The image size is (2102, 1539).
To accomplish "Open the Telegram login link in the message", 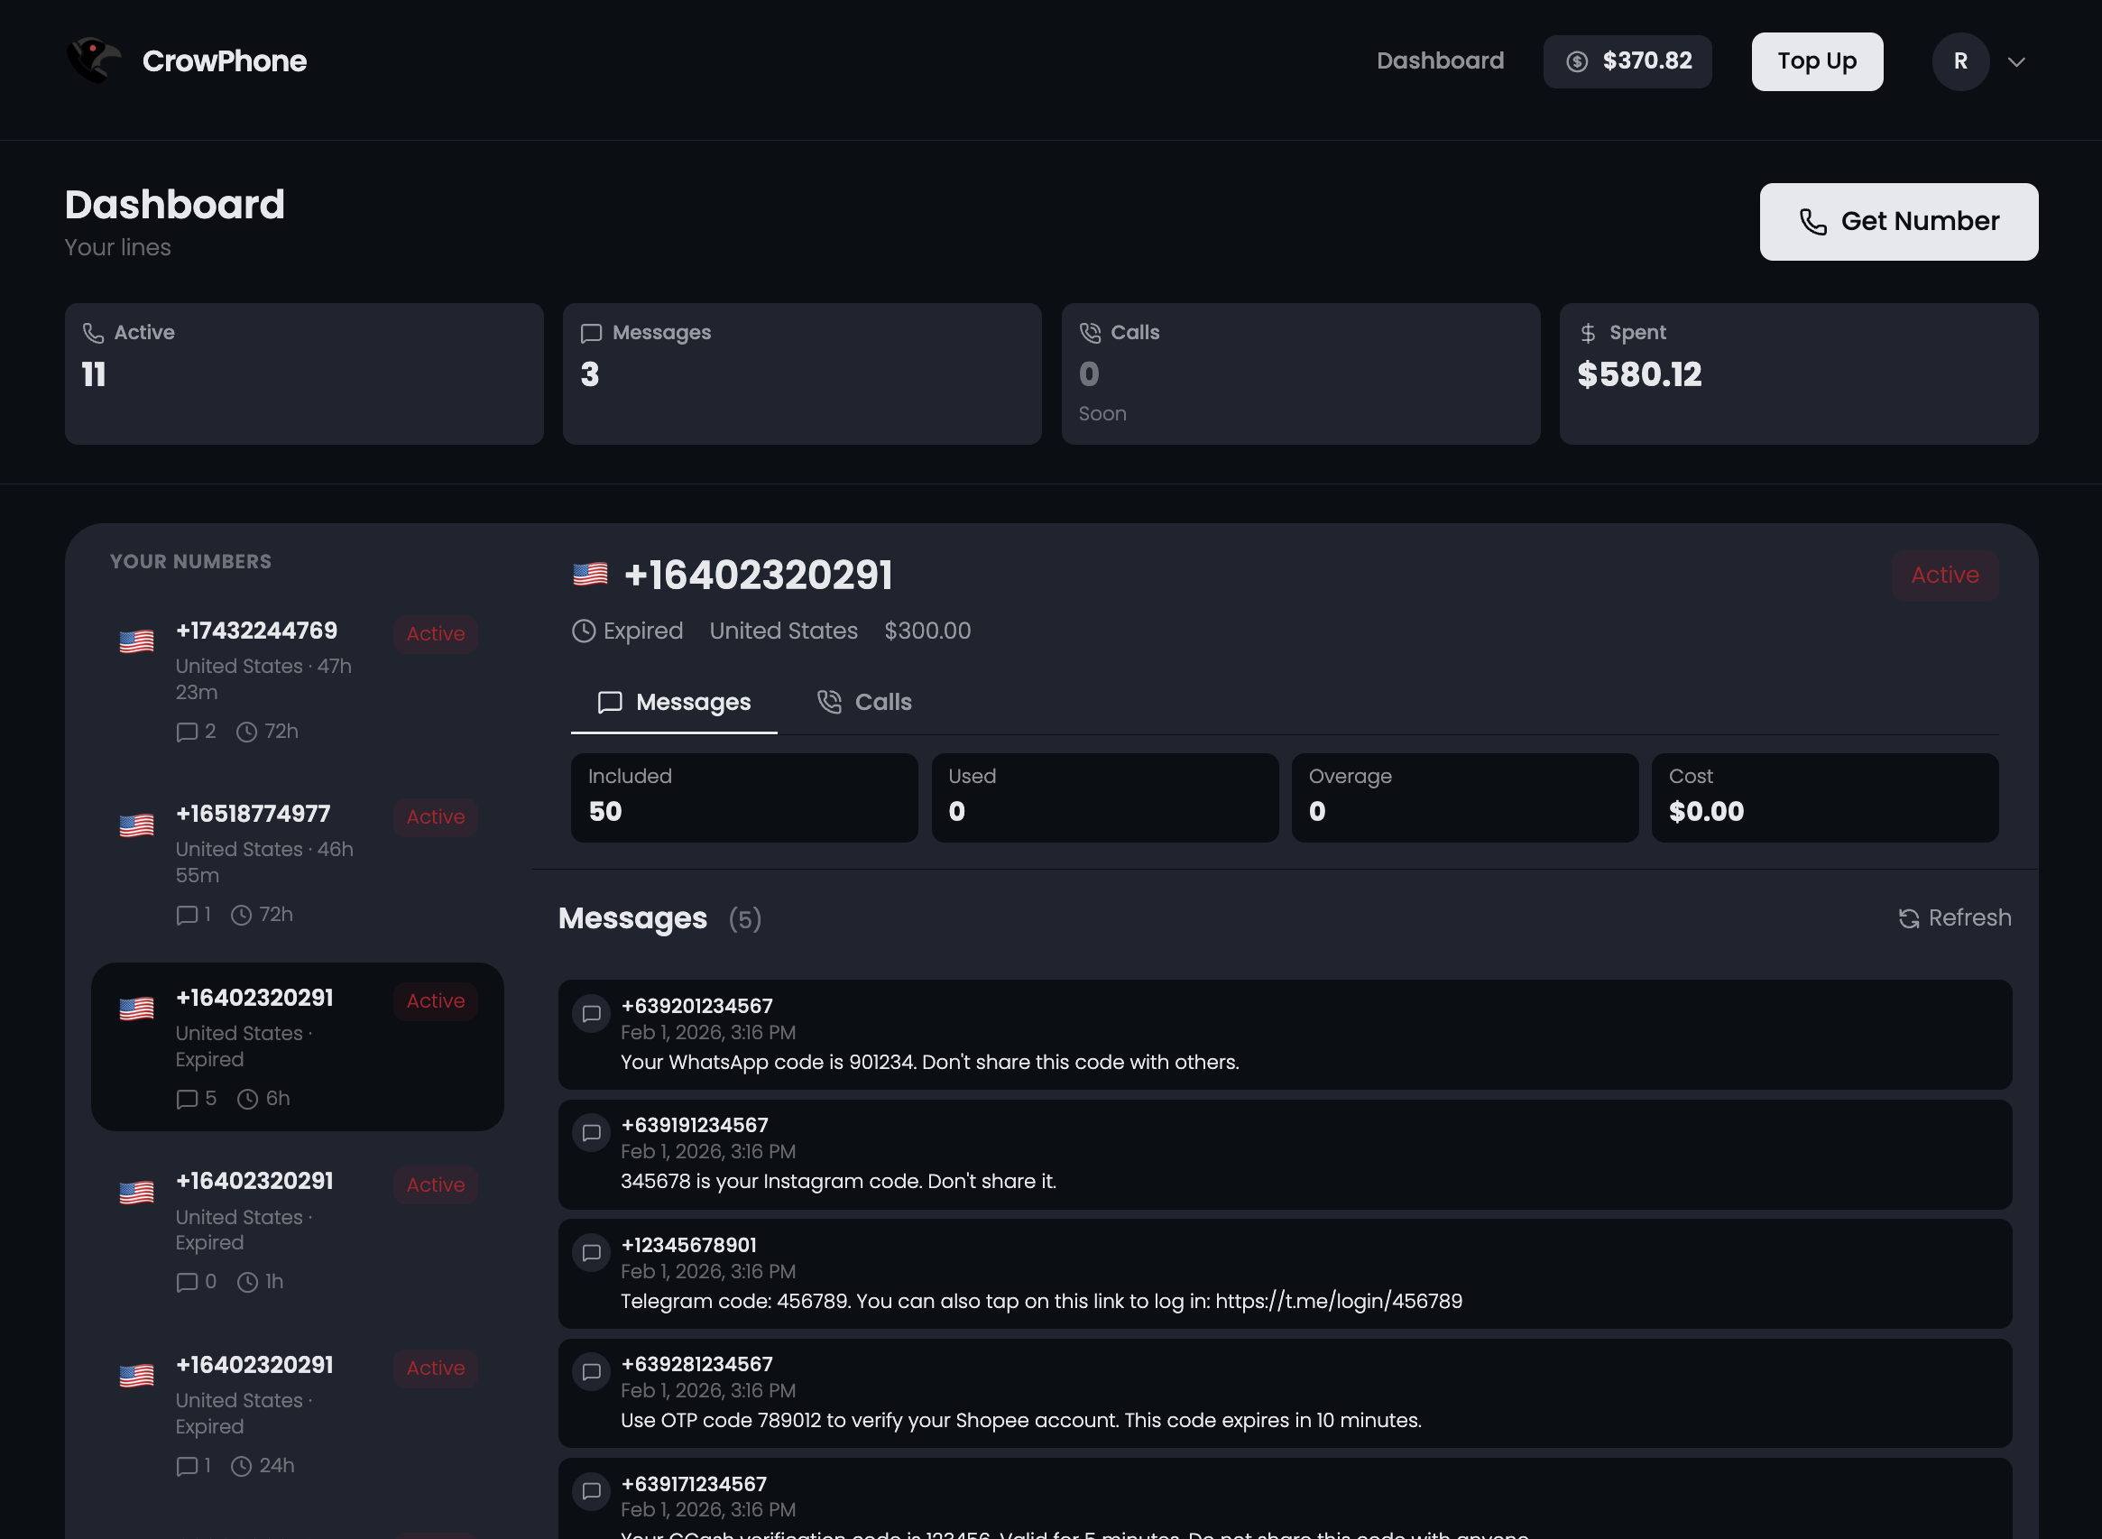I will (1339, 1302).
